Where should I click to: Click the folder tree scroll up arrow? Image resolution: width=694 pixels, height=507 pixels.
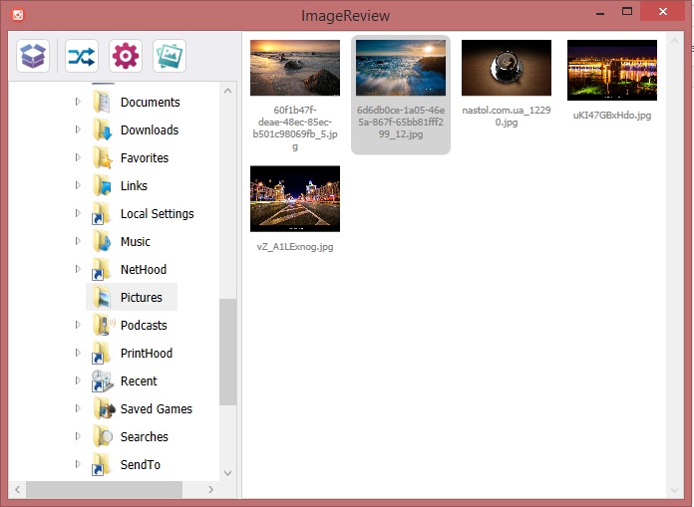click(x=228, y=91)
